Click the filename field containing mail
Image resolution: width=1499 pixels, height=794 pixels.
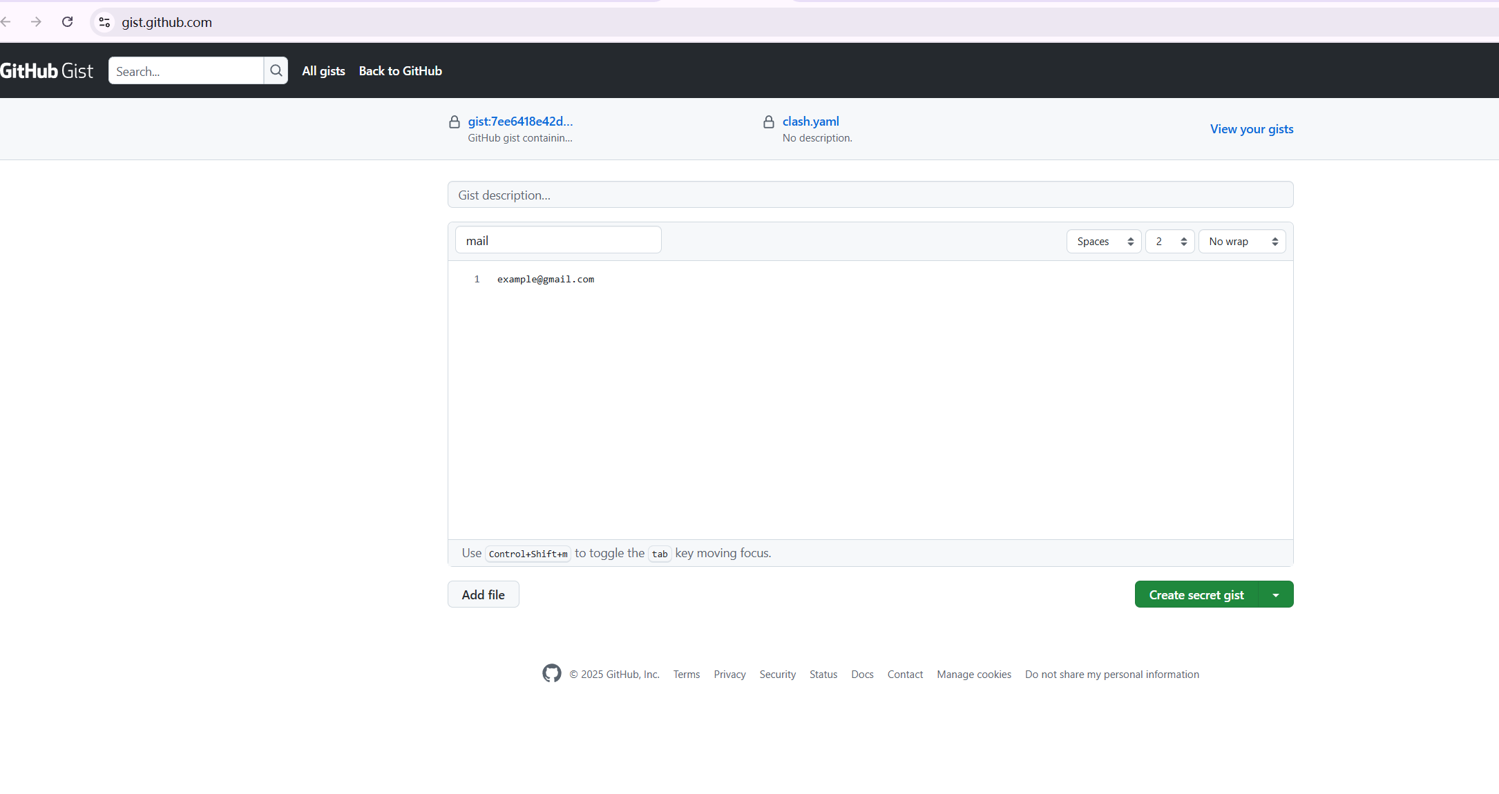(x=557, y=240)
